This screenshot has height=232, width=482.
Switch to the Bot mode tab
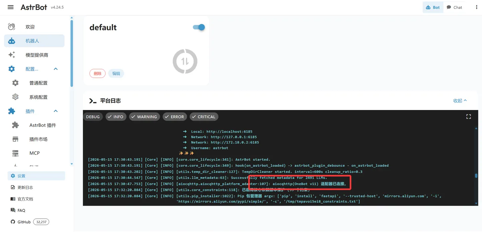[433, 7]
